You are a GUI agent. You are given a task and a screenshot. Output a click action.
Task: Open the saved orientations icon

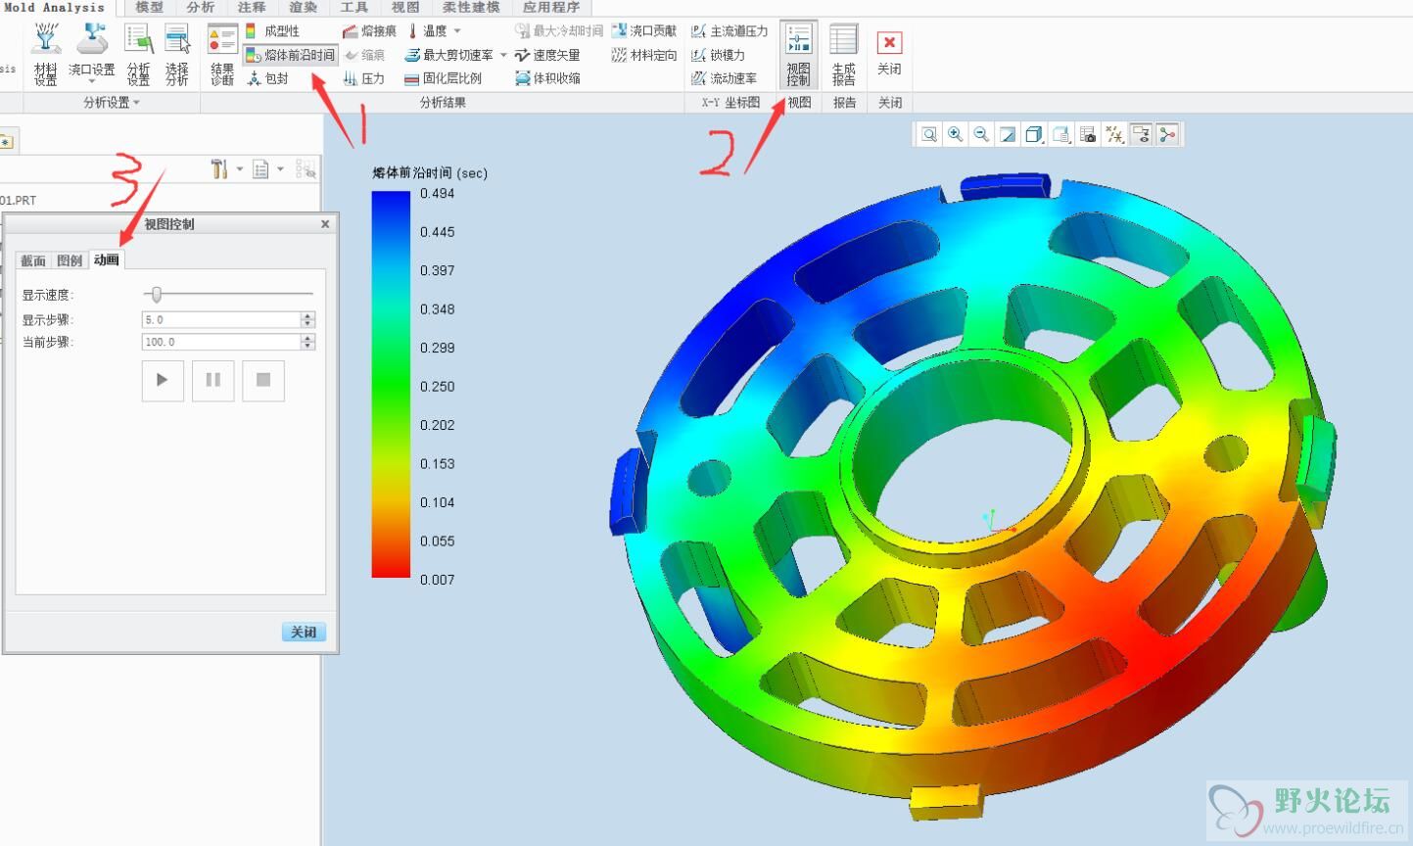click(x=1060, y=135)
